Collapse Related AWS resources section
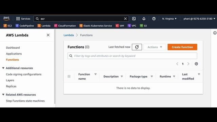This screenshot has width=217, height=122. click(3, 95)
